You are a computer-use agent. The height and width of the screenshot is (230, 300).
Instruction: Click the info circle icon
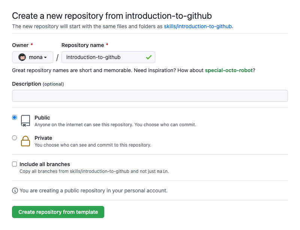point(15,191)
